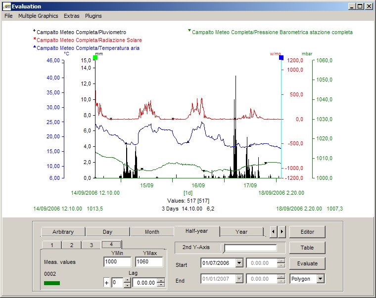Image resolution: width=376 pixels, height=298 pixels.
Task: Open the End date dropdown calendar
Action: pyautogui.click(x=239, y=279)
